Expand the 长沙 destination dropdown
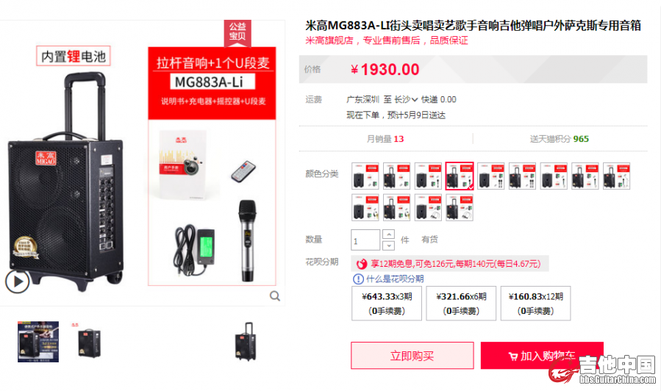Screen dimensions: 661x391 pyautogui.click(x=406, y=99)
